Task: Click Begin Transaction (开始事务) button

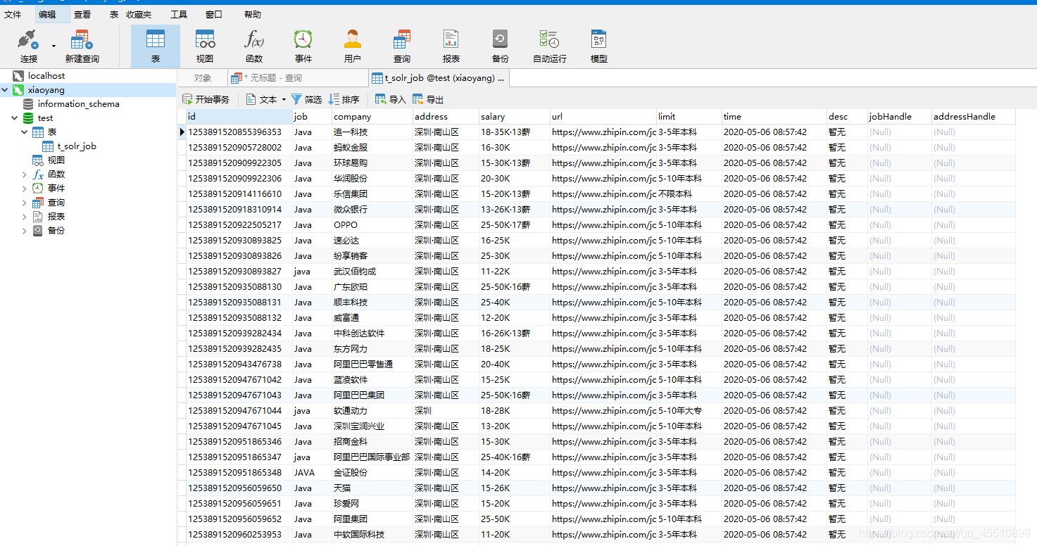Action: (206, 99)
